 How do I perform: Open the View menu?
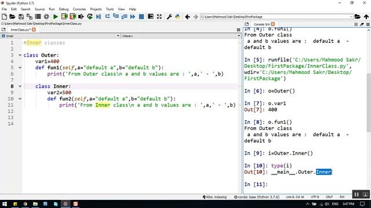point(121,9)
